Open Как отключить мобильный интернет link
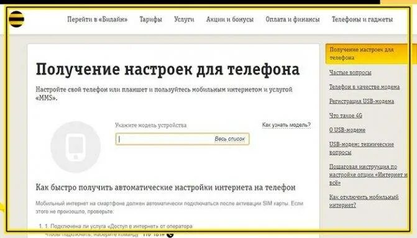Image resolution: width=417 pixels, height=238 pixels. [x=364, y=201]
